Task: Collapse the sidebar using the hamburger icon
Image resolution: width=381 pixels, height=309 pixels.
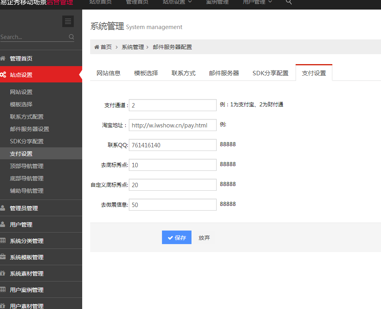Action: [68, 21]
